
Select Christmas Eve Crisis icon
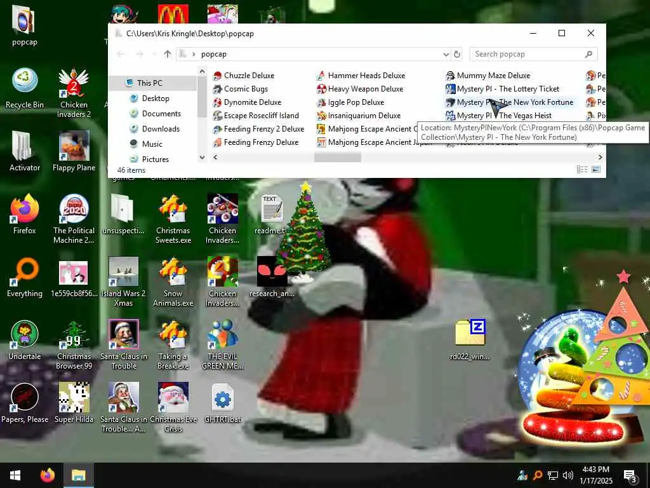[x=173, y=408]
